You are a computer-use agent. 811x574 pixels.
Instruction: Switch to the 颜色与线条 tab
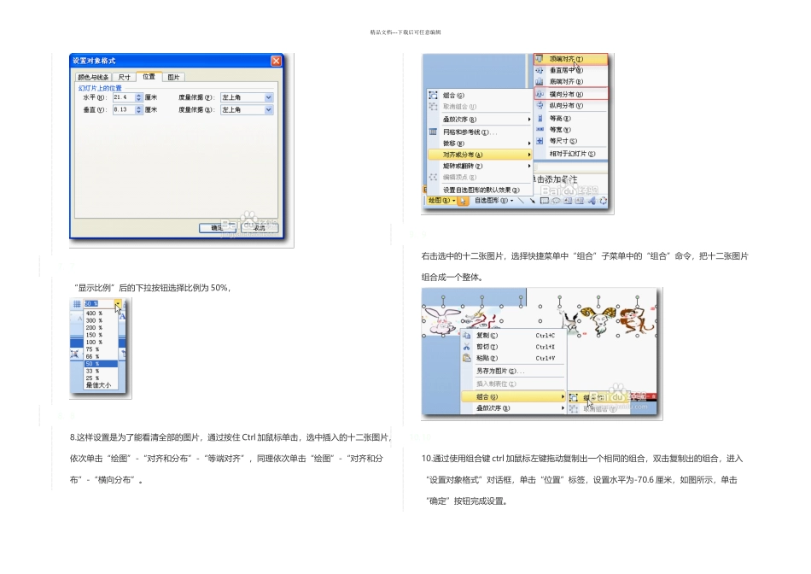coord(94,77)
